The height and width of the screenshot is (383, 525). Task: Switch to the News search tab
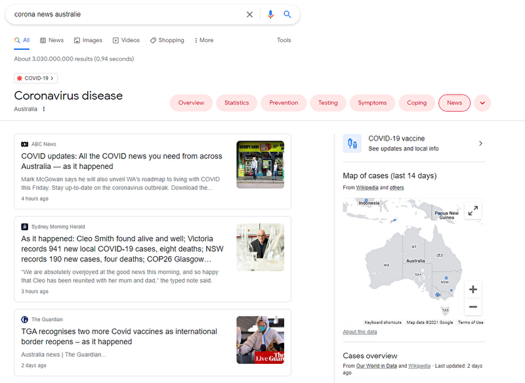point(52,40)
